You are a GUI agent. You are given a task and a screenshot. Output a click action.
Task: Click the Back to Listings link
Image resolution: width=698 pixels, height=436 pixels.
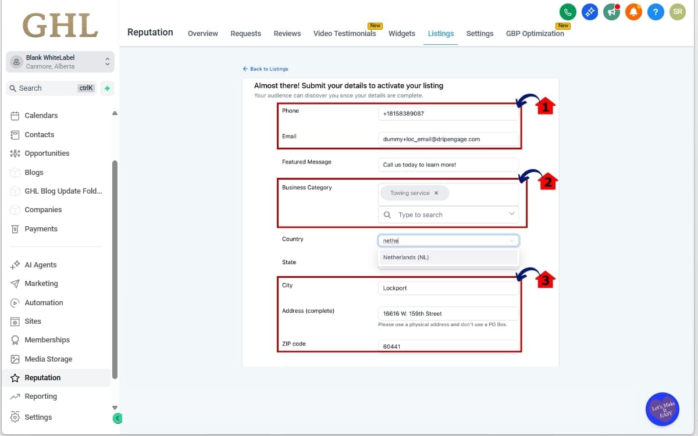(x=265, y=69)
